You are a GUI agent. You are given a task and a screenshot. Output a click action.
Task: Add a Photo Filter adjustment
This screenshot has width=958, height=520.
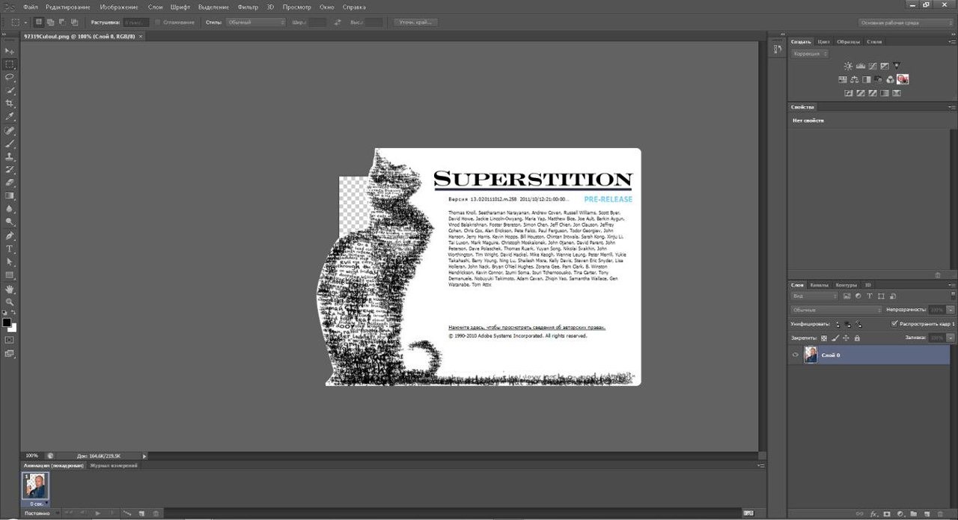pyautogui.click(x=879, y=79)
